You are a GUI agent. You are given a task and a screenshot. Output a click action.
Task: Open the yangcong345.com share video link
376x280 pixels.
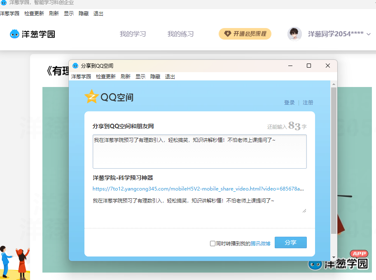click(198, 189)
